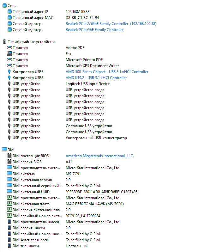The image size is (198, 252).
Task: Click the monitor icon next to the DMI heading
Action: pyautogui.click(x=4, y=150)
